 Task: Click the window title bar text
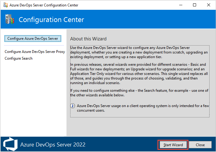pos(44,5)
